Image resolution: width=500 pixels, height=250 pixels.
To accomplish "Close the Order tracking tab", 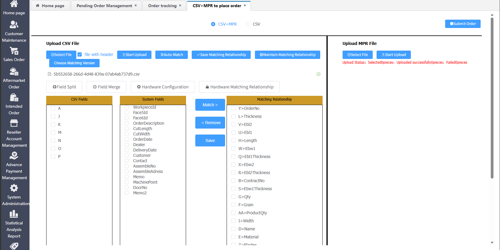I will 180,5.
